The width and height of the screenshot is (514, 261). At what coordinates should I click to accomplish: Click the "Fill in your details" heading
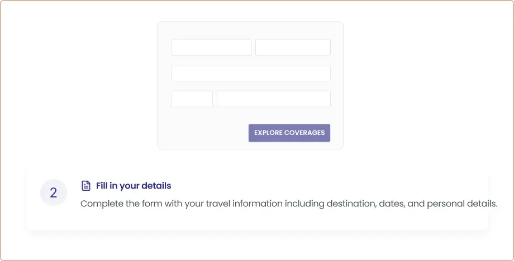pos(134,186)
